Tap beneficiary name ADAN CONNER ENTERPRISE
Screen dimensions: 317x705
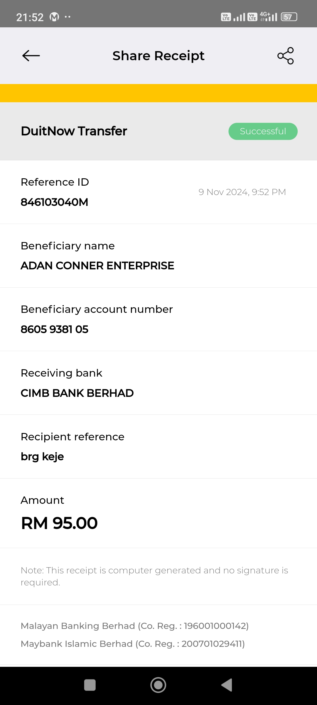tap(97, 266)
